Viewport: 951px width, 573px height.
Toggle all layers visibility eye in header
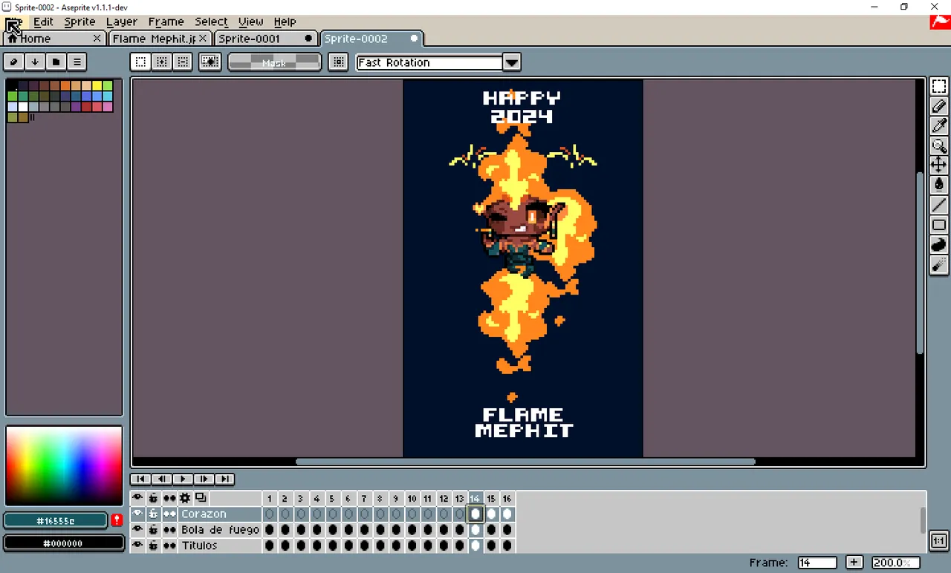point(137,498)
